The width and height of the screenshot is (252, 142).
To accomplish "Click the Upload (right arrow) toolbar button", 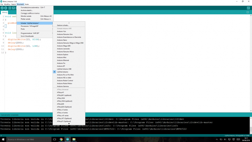I will [6, 8].
